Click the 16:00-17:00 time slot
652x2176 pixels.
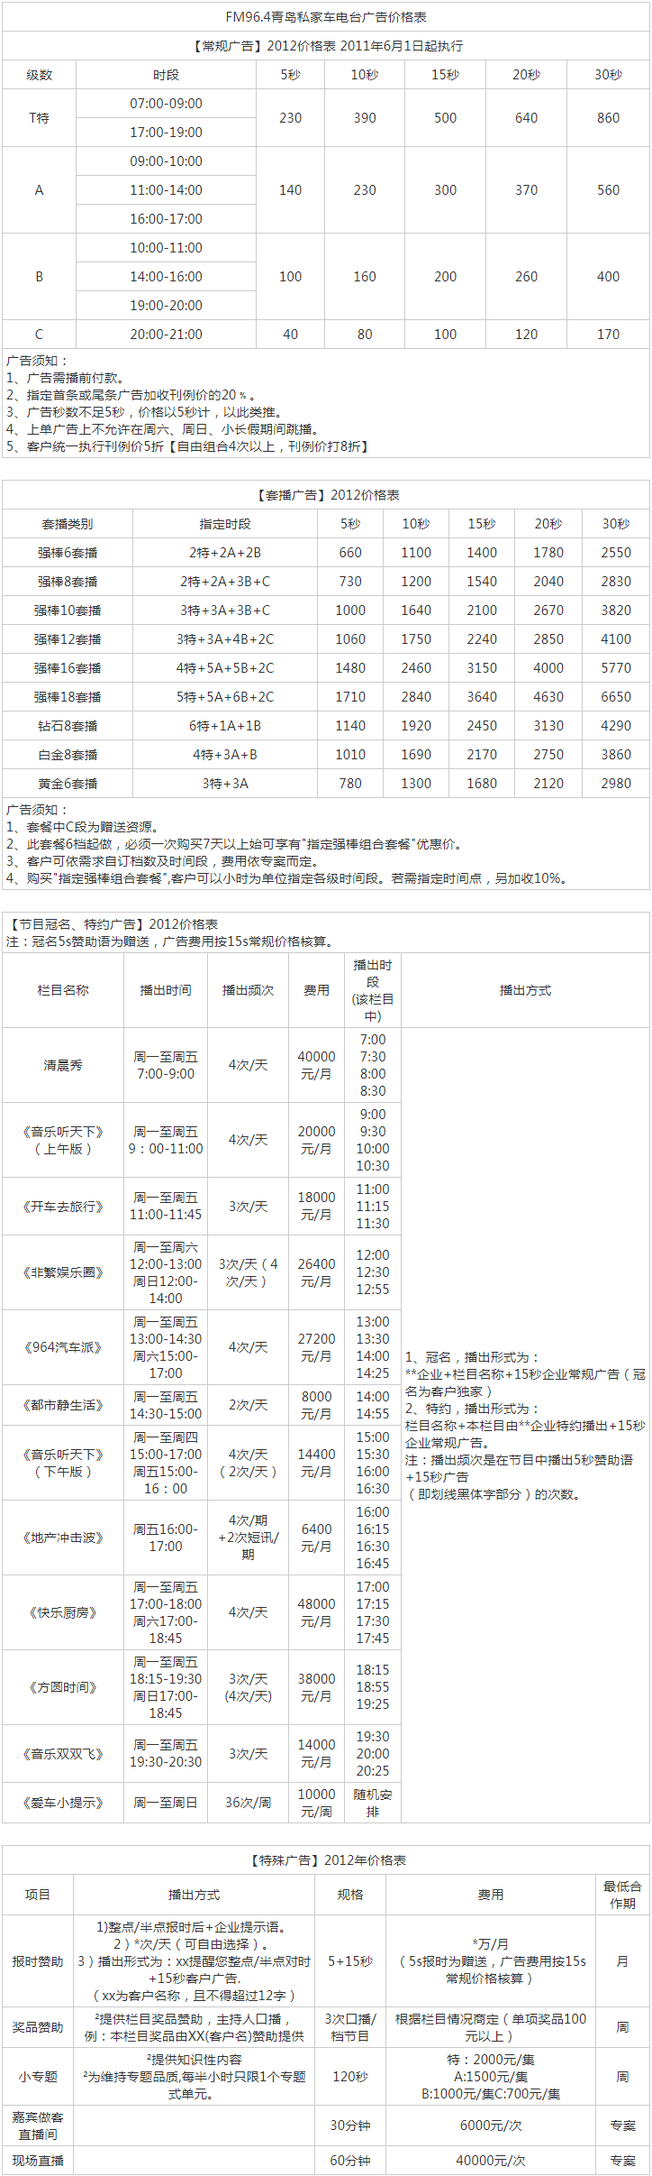pos(166,219)
